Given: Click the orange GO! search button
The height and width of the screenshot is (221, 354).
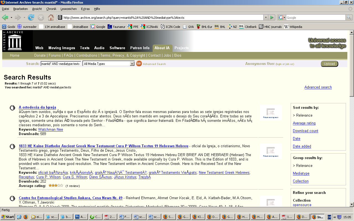Looking at the screenshot, I should (x=139, y=64).
